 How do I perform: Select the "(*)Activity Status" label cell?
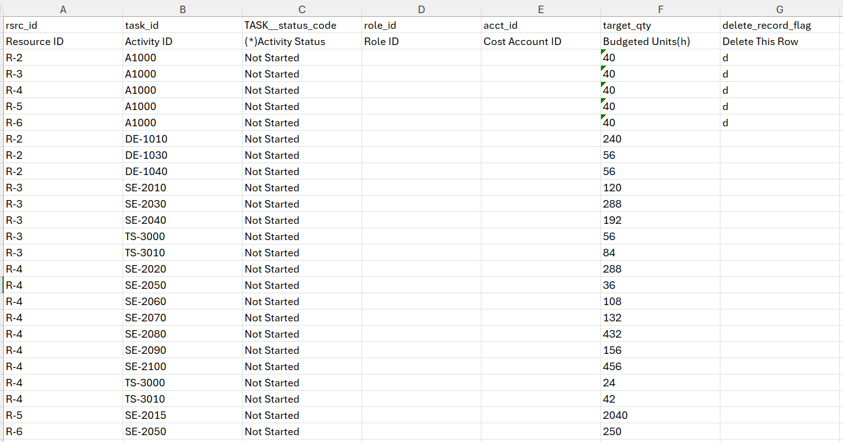286,41
